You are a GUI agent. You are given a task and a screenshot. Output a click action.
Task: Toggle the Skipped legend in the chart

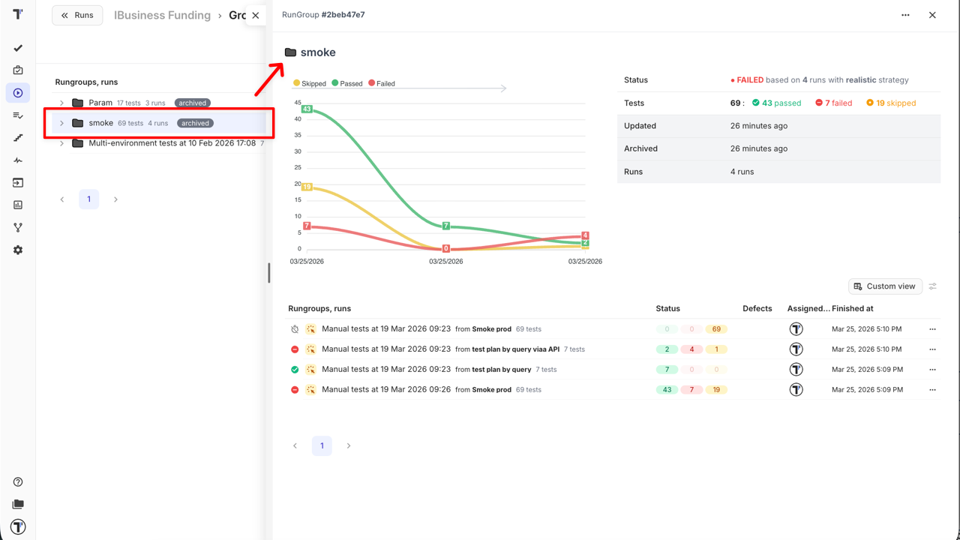tap(310, 83)
